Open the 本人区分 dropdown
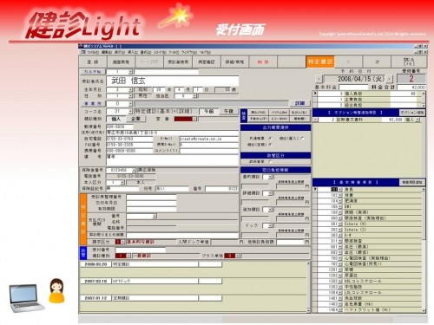Viewport: 434px width, 325px height. [122, 182]
